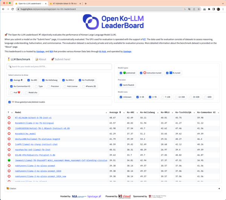Viewport: 226px width, 200px height.
Task: Open the Chrome three-dot menu
Action: [223, 9]
